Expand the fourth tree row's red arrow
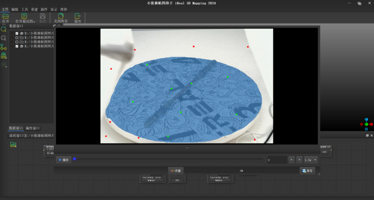Viewport: 374px width, 200px height. point(12,46)
